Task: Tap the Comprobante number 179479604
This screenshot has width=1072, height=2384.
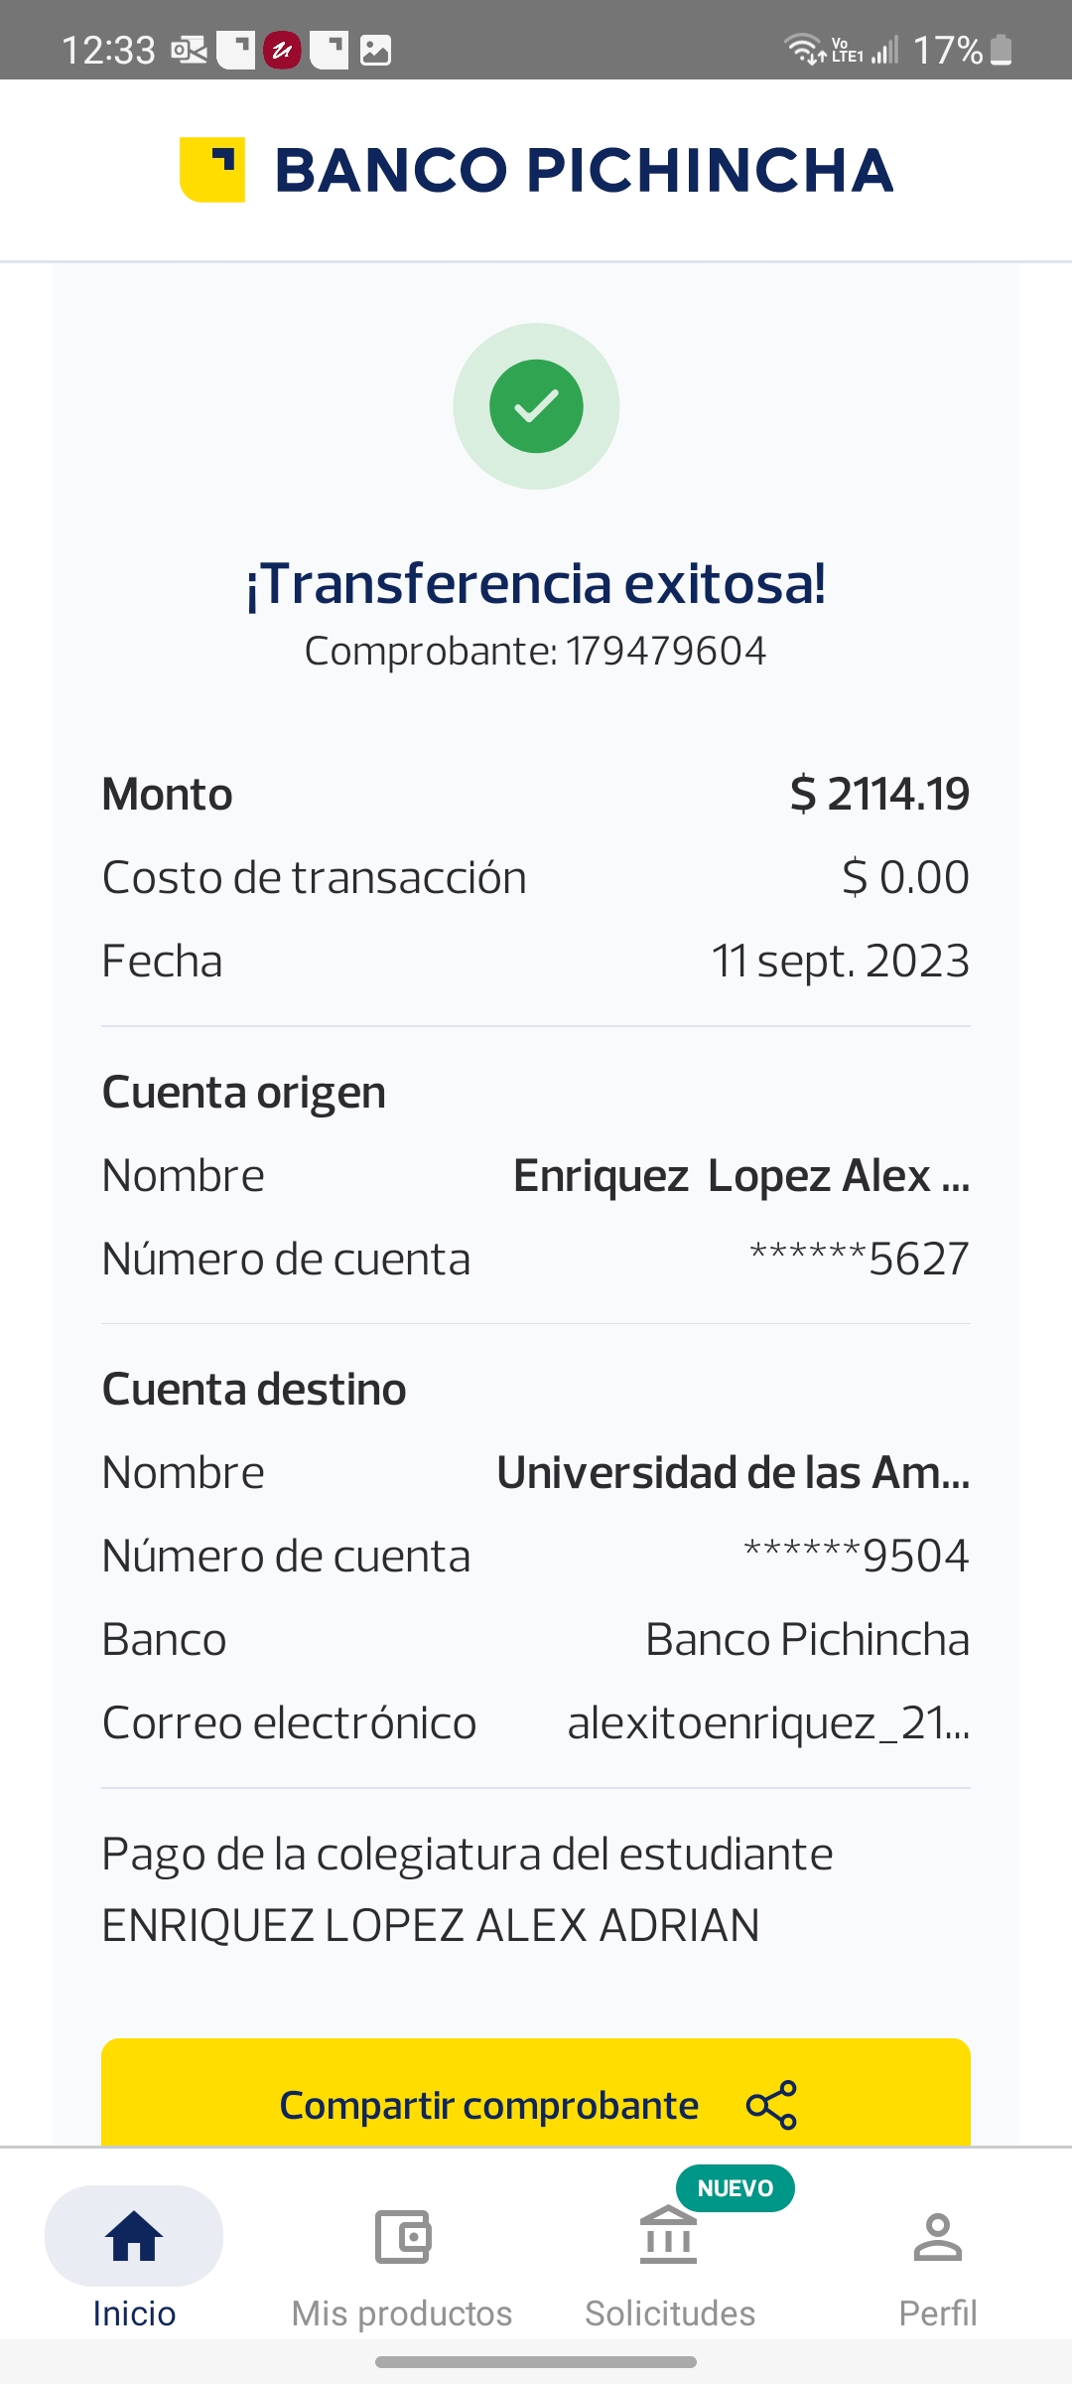Action: coord(666,652)
